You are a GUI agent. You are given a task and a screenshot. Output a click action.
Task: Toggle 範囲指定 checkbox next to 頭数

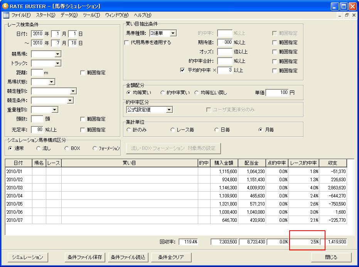(x=83, y=119)
